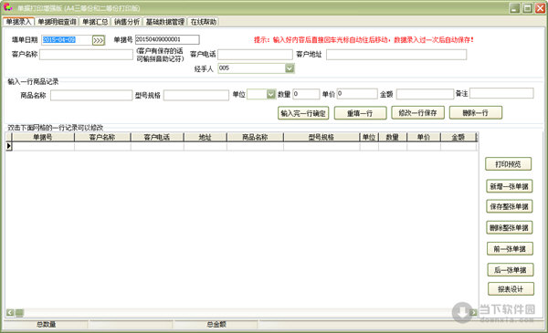Screen dimensions: 548x333
Task: Click the 客户电话 input field
Action: pos(255,55)
